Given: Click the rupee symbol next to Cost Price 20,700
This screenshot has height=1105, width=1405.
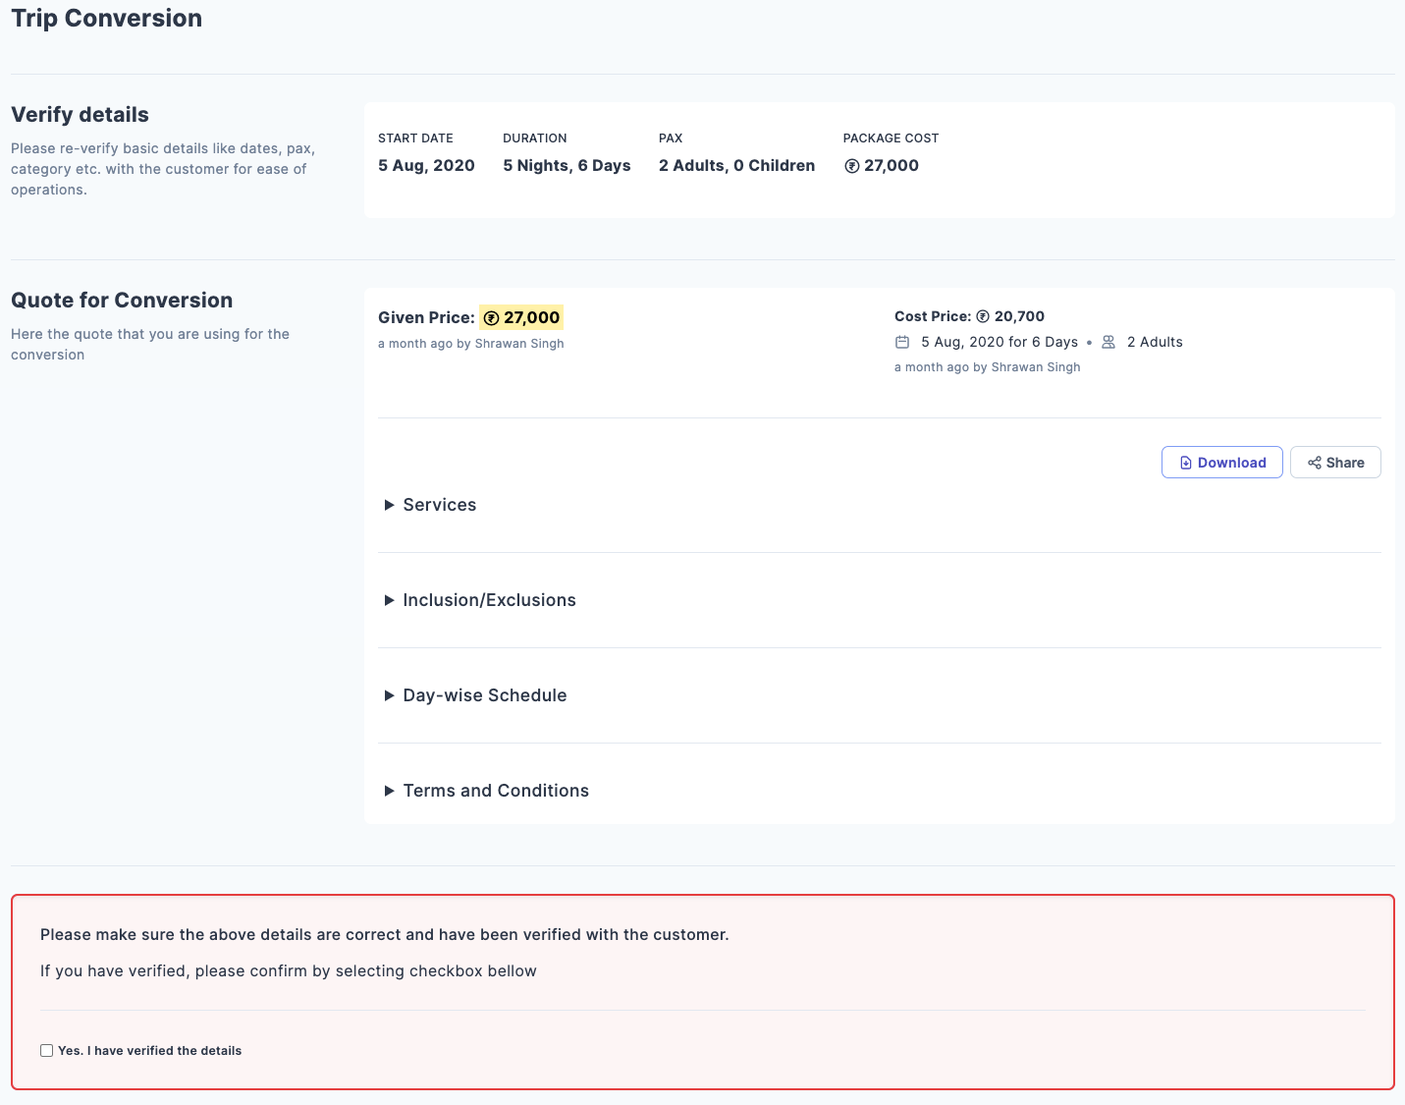Looking at the screenshot, I should click(984, 316).
